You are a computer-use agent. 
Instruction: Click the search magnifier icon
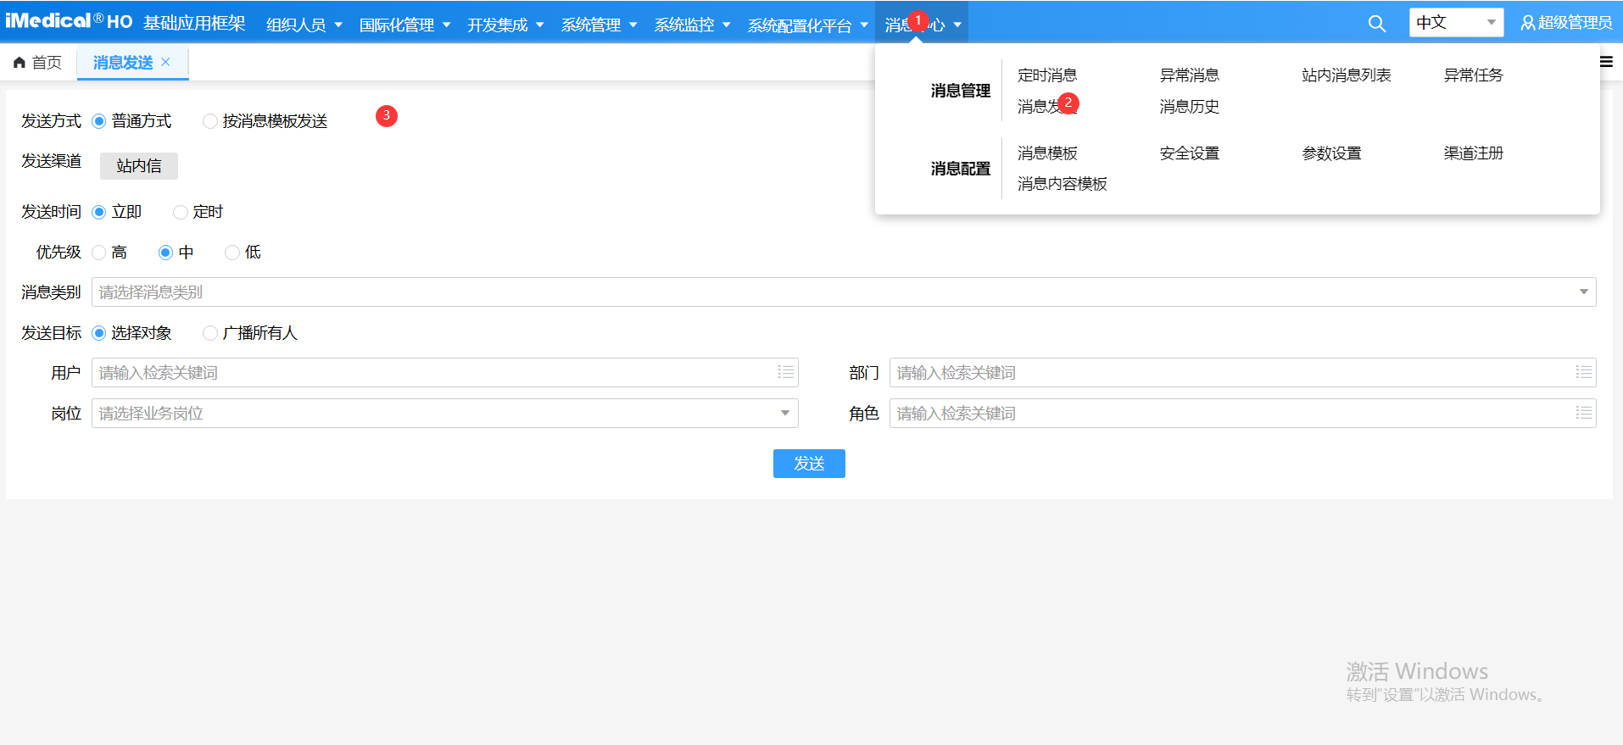click(x=1376, y=24)
